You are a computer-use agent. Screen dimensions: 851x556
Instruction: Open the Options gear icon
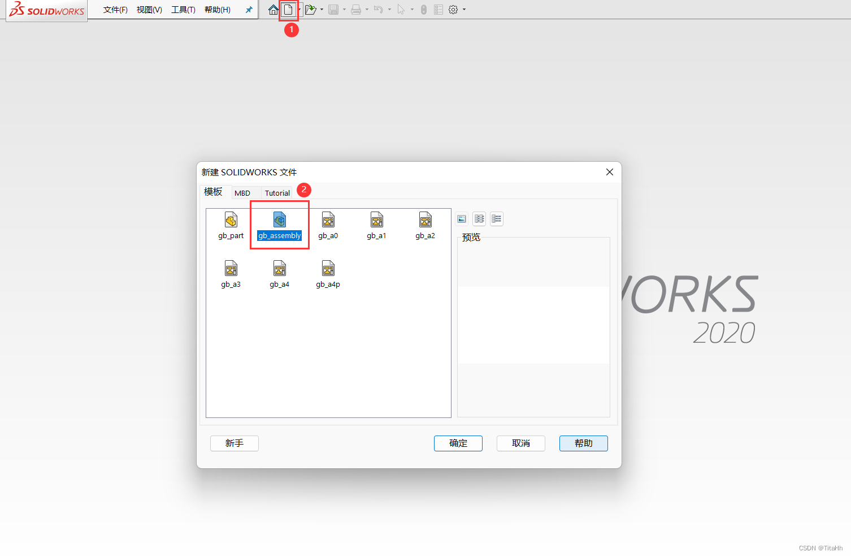coord(453,10)
